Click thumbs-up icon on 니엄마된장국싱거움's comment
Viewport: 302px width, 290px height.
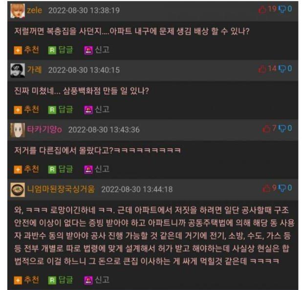coord(266,188)
